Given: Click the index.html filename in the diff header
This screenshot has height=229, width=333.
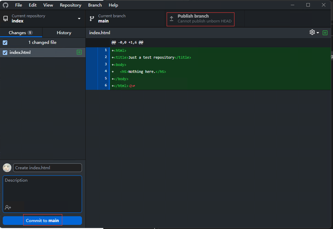Looking at the screenshot, I should [x=100, y=33].
